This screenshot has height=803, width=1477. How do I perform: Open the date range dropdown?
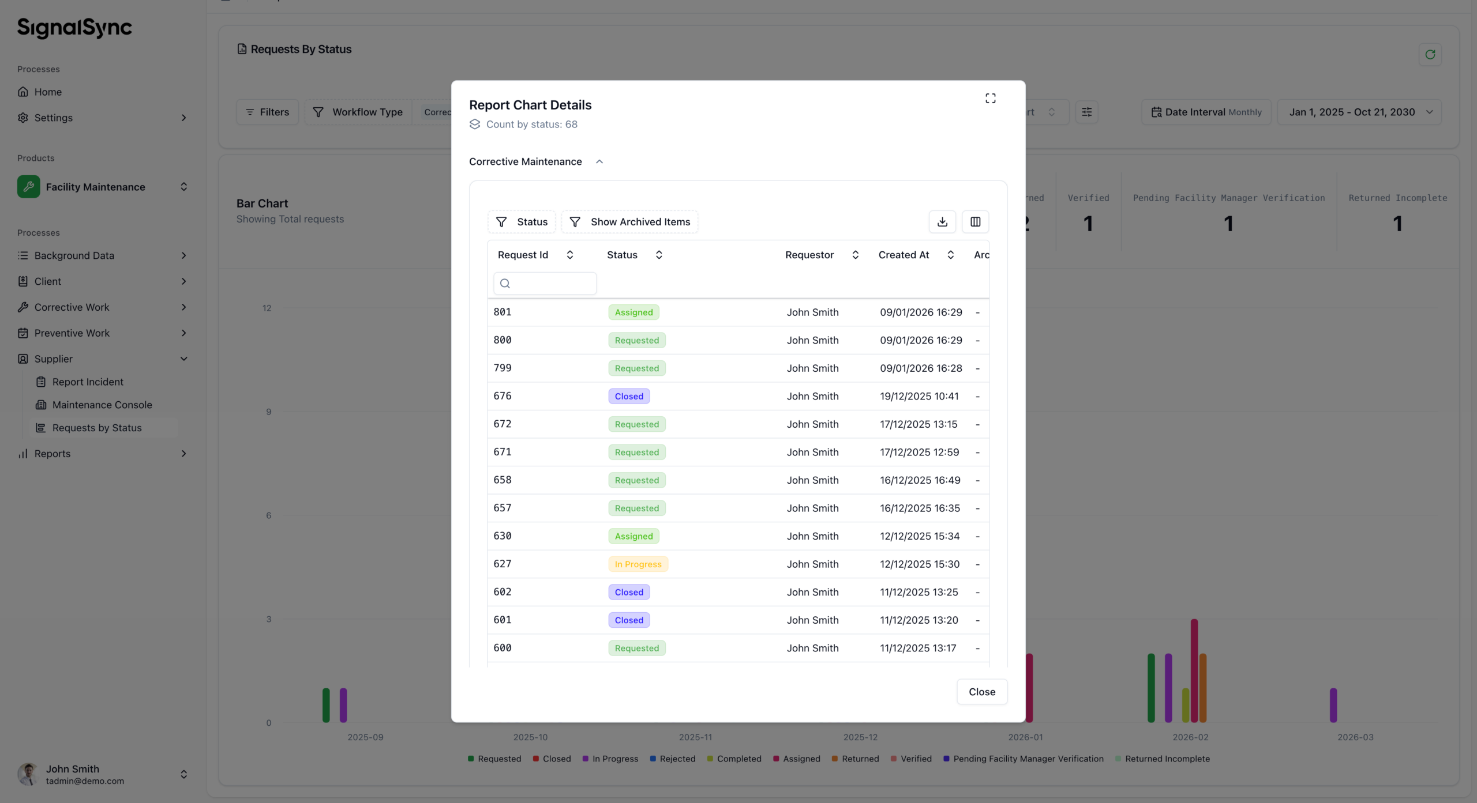[1359, 112]
